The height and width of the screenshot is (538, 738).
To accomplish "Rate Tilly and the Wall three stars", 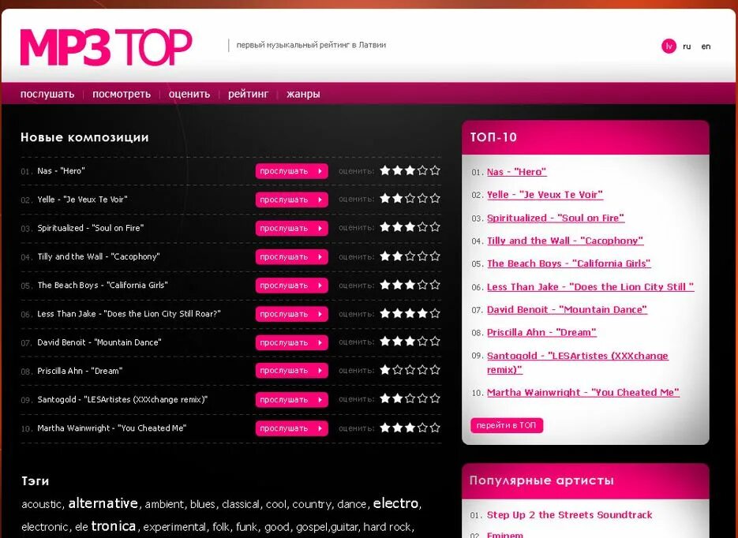I will click(410, 256).
